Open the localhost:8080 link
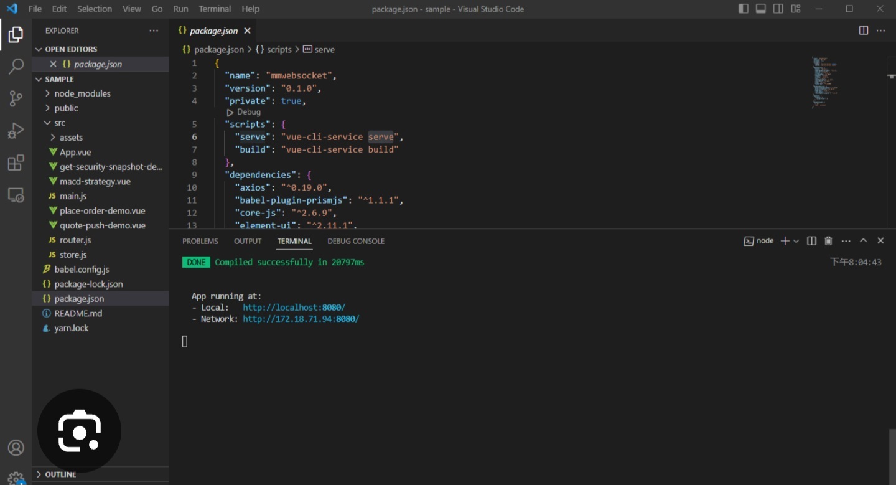The width and height of the screenshot is (896, 485). (x=294, y=308)
